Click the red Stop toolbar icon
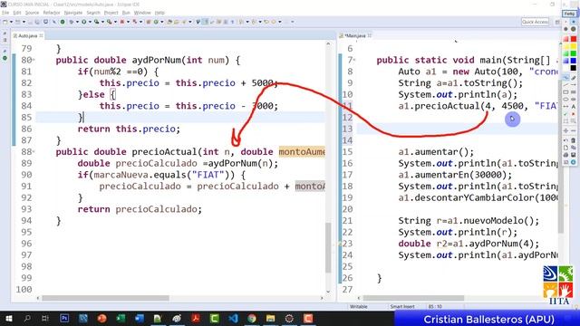 pos(122,22)
